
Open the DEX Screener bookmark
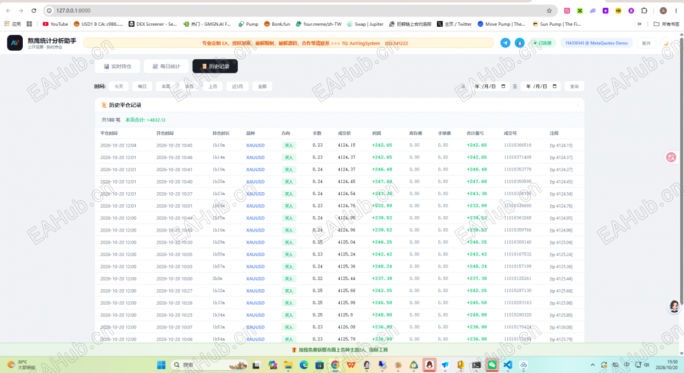tap(153, 24)
